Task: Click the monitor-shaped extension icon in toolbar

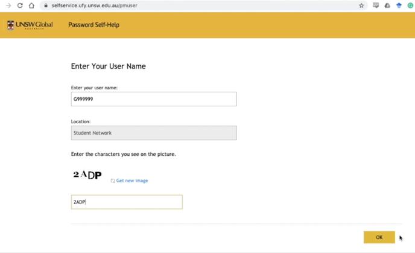Action: click(376, 5)
